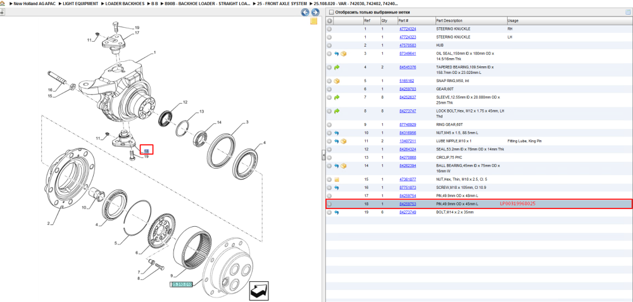633x302 pixels.
Task: Click callout number 16 on the diagram
Action: 51,90
